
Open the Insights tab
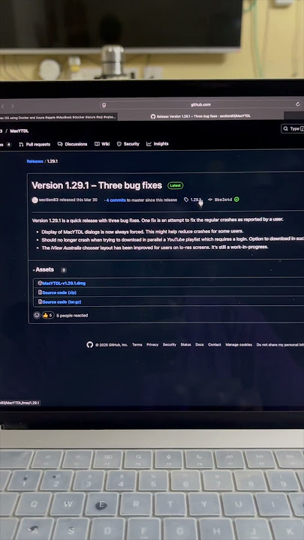coord(158,144)
